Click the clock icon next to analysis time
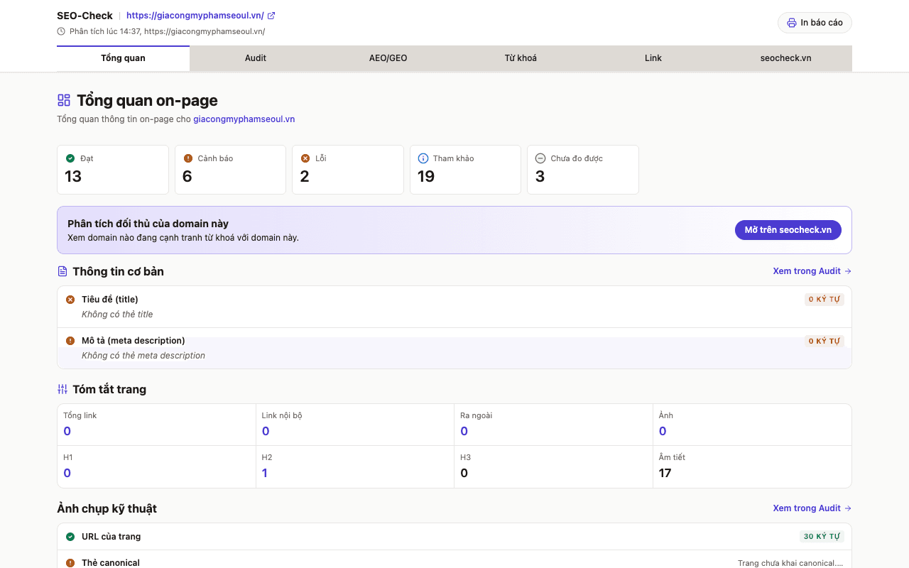Image resolution: width=909 pixels, height=568 pixels. tap(61, 31)
